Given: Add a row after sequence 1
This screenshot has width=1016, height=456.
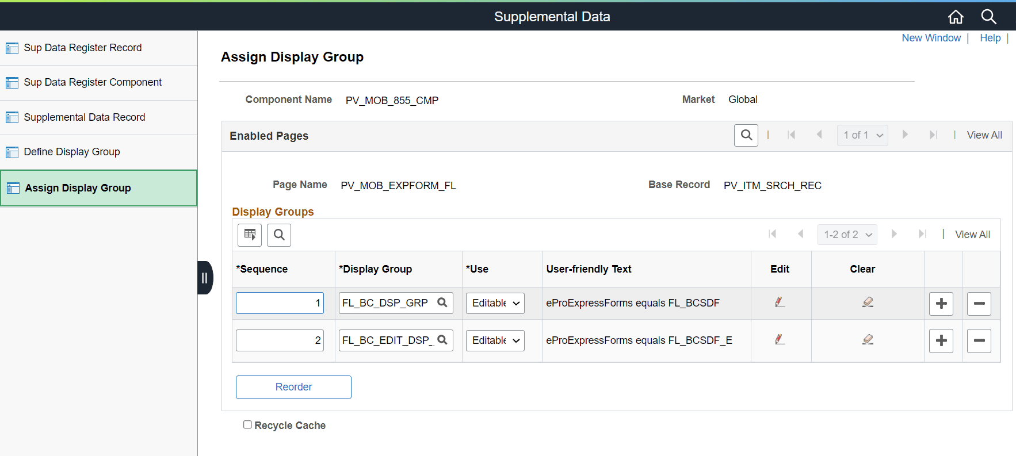Looking at the screenshot, I should point(941,304).
